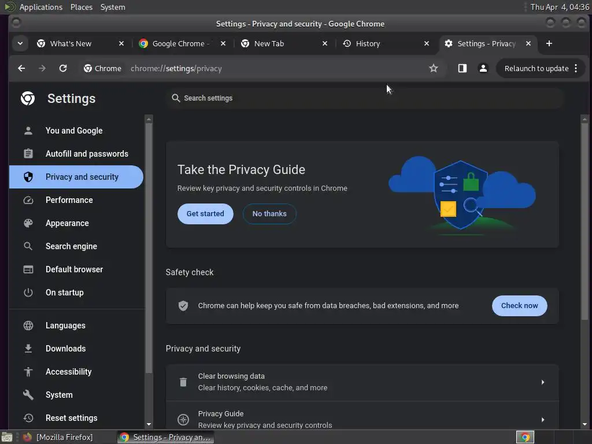Run safety check with Check now
Viewport: 592px width, 444px height.
tap(520, 306)
